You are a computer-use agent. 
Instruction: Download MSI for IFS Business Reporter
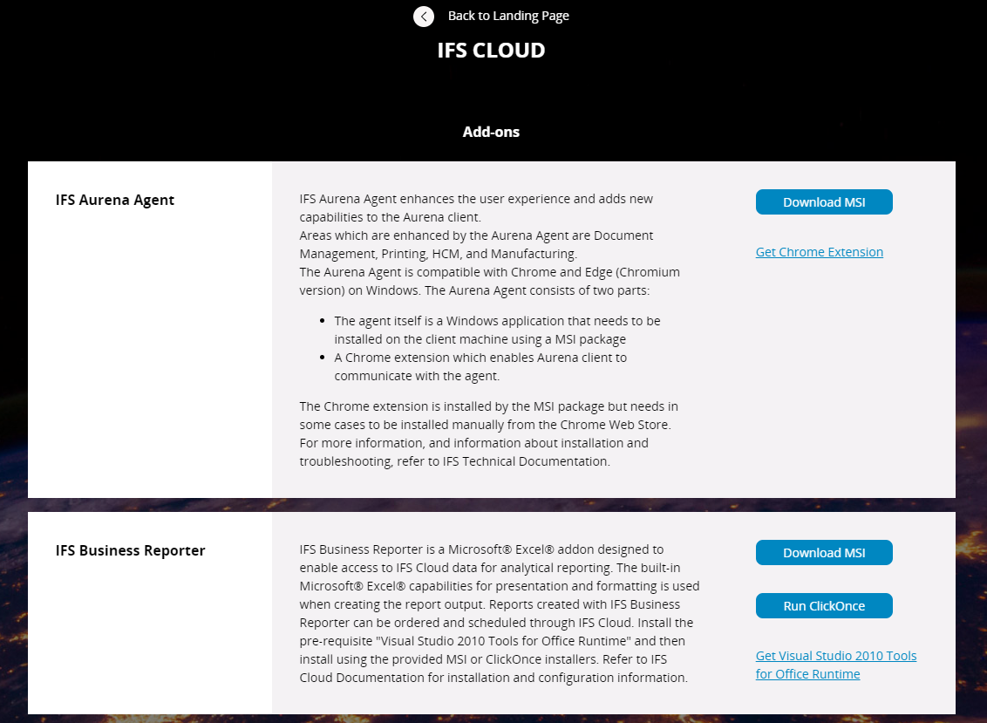[x=823, y=552]
